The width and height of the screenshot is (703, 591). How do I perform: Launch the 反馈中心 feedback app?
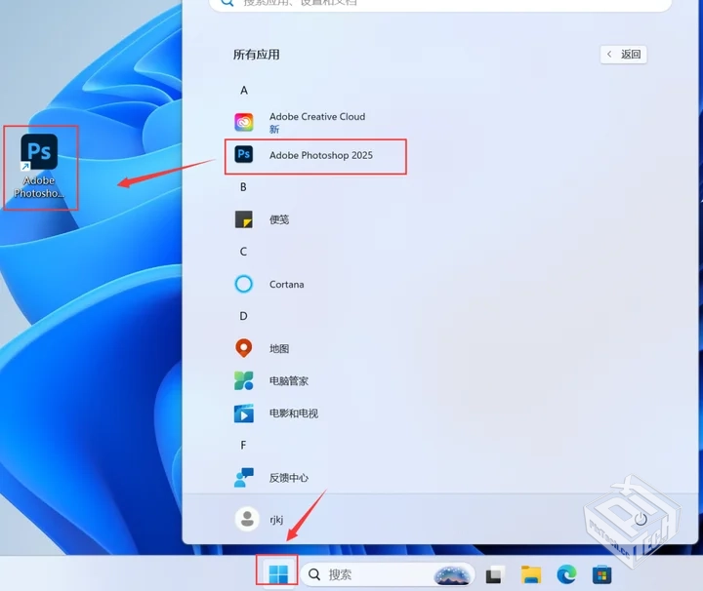(288, 478)
